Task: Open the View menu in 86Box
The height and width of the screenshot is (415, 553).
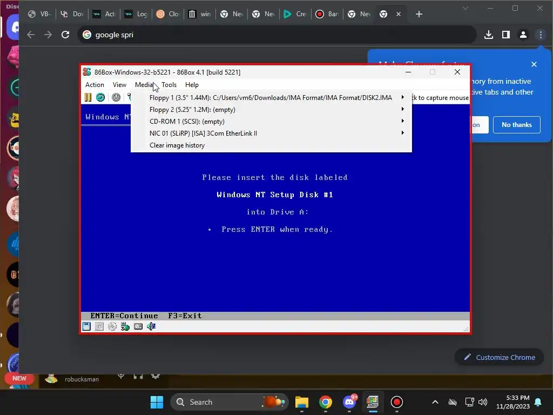Action: point(119,85)
